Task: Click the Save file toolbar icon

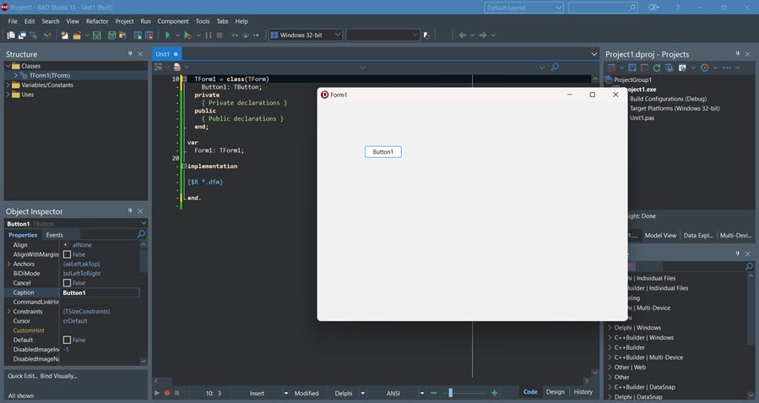Action: 97,35
